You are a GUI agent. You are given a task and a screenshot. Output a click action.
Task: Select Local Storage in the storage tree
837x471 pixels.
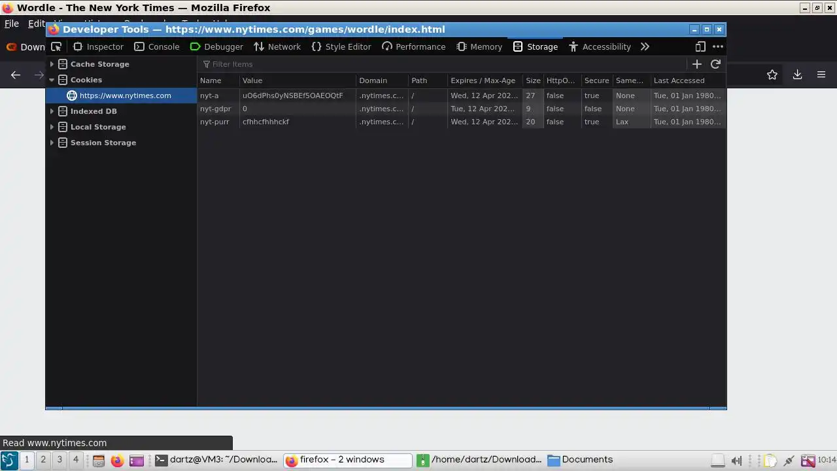(121, 127)
